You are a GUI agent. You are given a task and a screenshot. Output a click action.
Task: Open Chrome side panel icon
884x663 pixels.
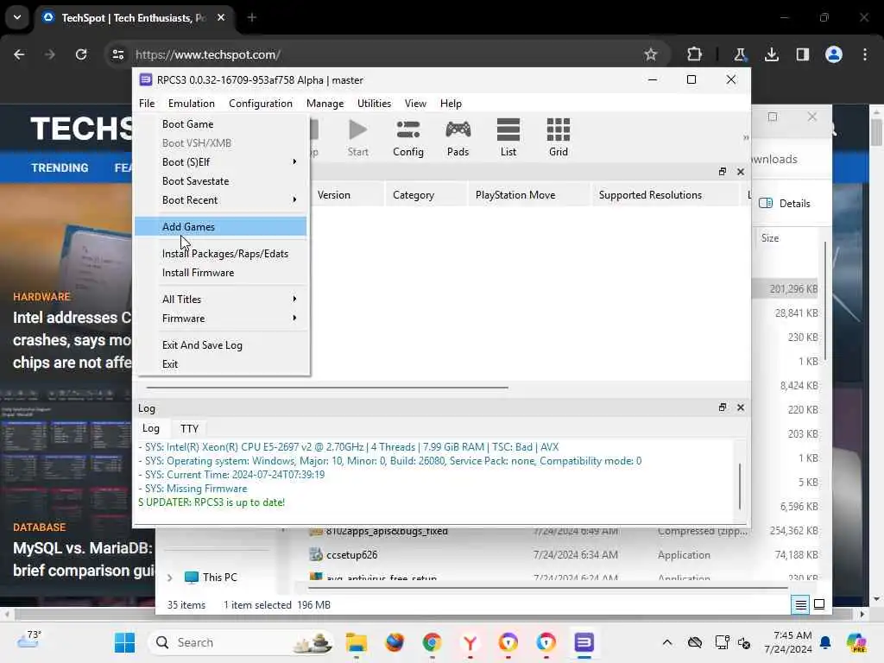[x=802, y=54]
